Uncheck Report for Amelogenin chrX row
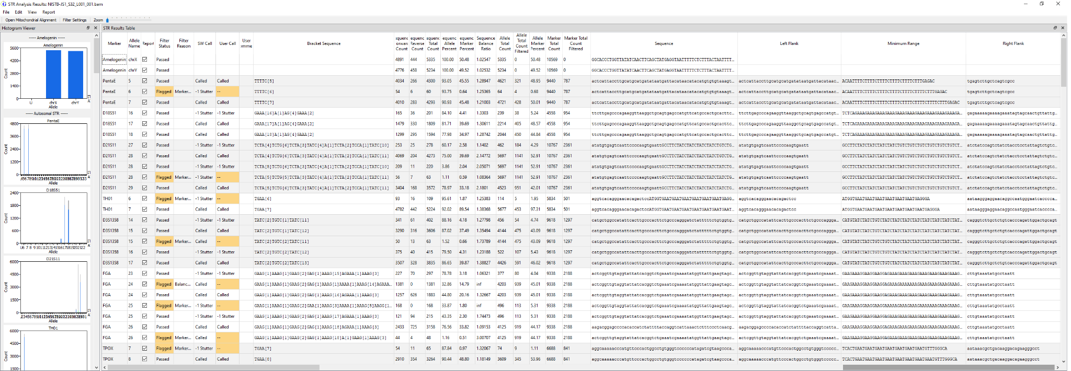Image resolution: width=1071 pixels, height=371 pixels. point(145,60)
